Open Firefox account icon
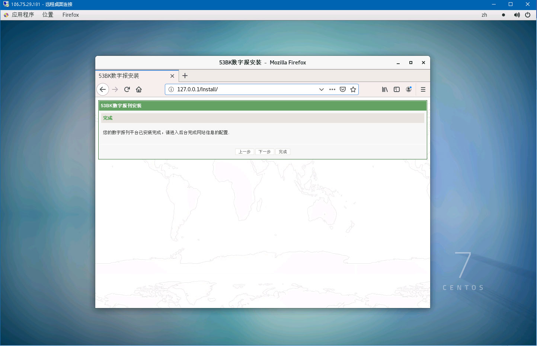Screen dimensions: 537x346 pyautogui.click(x=409, y=89)
